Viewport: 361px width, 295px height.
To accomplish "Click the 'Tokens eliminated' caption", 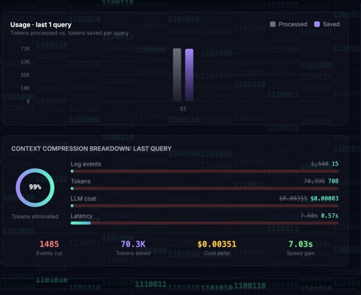I will point(35,217).
